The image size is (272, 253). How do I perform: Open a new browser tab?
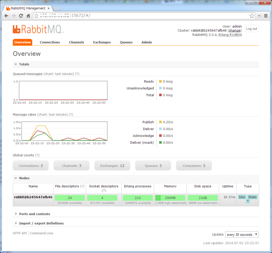pyautogui.click(x=57, y=8)
